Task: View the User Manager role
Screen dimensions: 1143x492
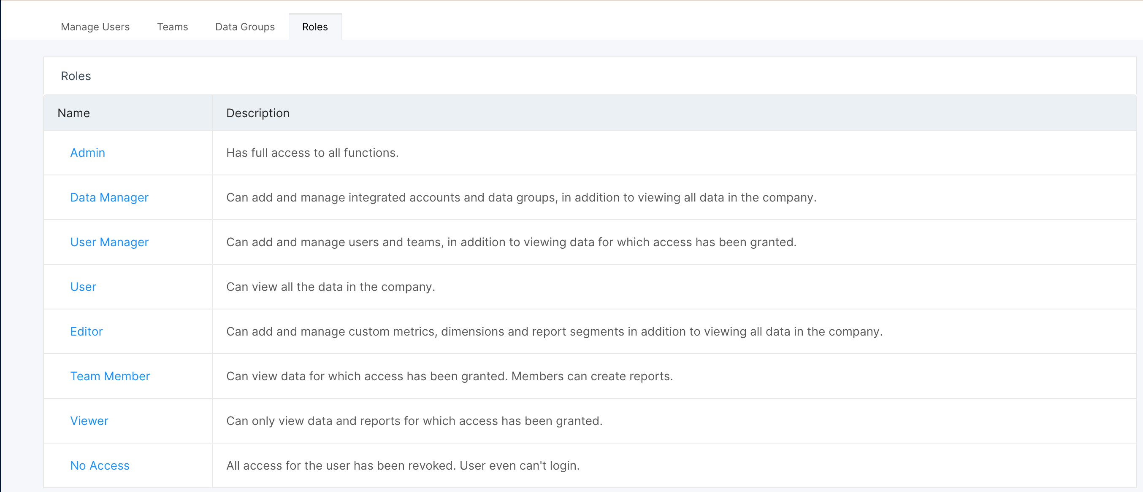Action: point(109,242)
